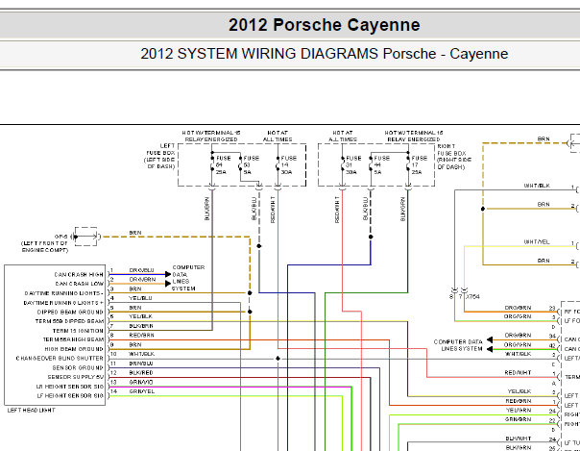Select BRN/BLU wire label at pin 11
Image resolution: width=580 pixels, height=451 pixels.
pyautogui.click(x=141, y=363)
